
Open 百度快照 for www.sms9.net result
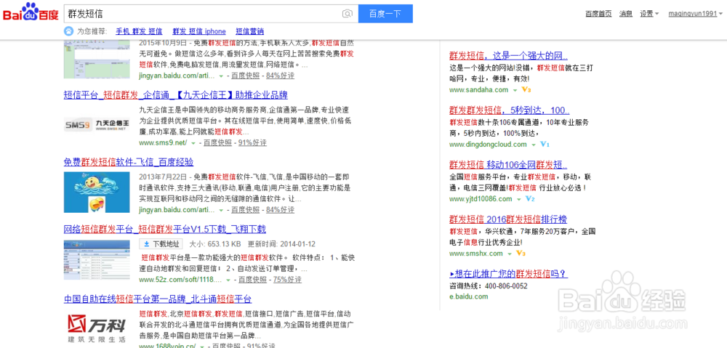[217, 142]
